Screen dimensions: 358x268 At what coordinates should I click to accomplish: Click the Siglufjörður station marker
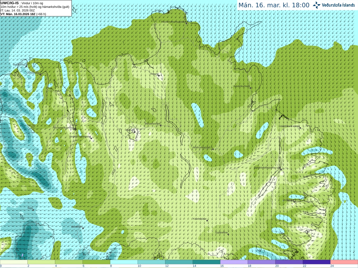[x=26, y=66]
